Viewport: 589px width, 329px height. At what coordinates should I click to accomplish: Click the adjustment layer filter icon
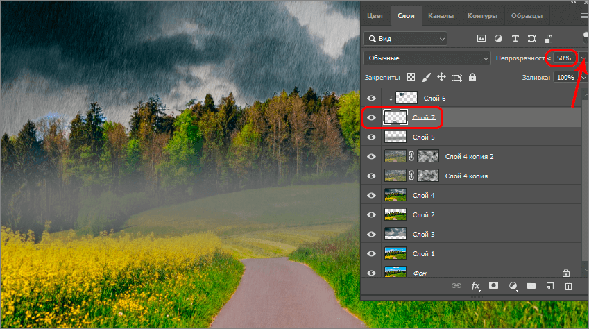pyautogui.click(x=498, y=38)
